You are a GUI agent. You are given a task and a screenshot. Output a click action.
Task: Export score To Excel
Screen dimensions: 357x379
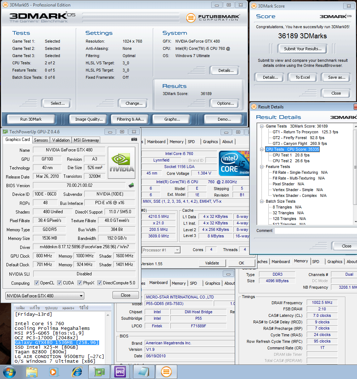pos(302,77)
